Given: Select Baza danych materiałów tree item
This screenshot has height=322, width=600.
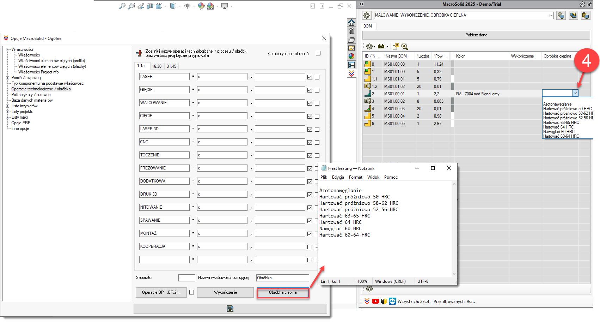Looking at the screenshot, I should [32, 100].
